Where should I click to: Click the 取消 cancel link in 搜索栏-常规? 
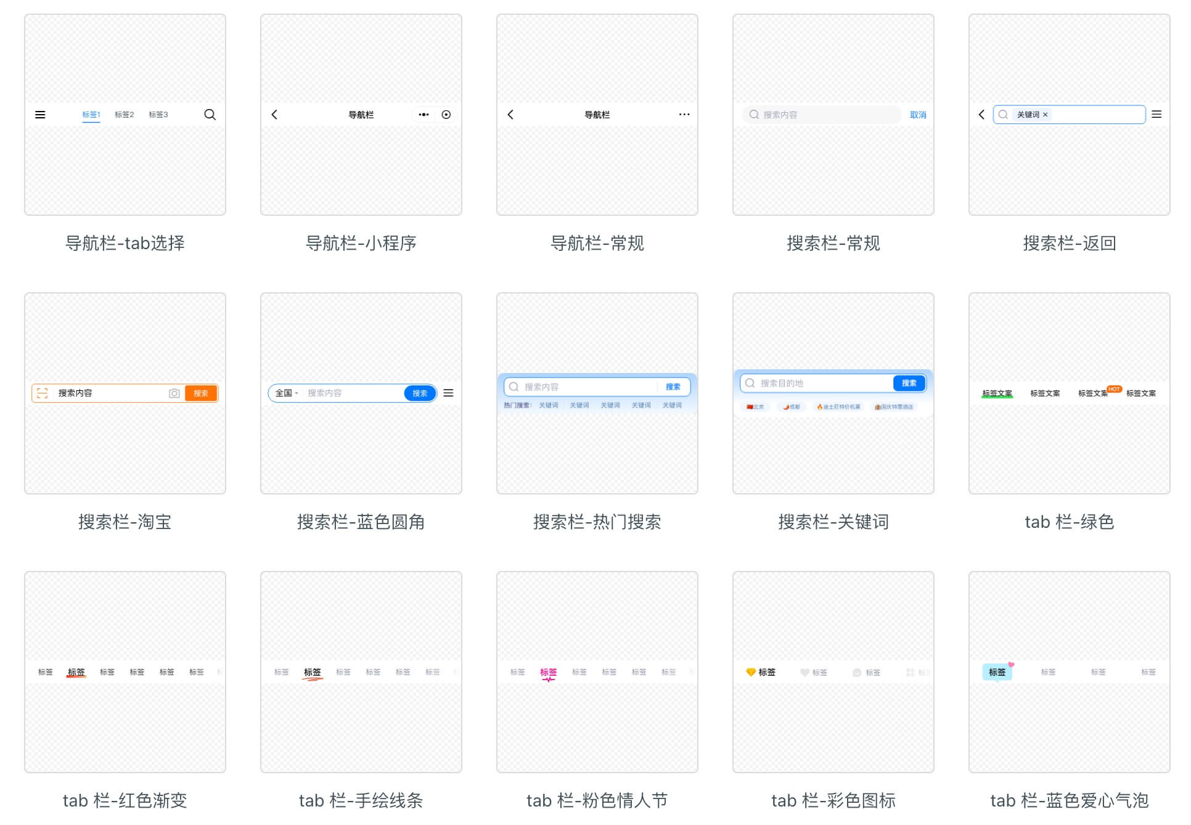[918, 115]
